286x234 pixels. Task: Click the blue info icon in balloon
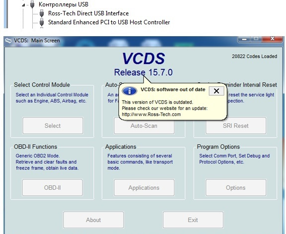click(129, 91)
